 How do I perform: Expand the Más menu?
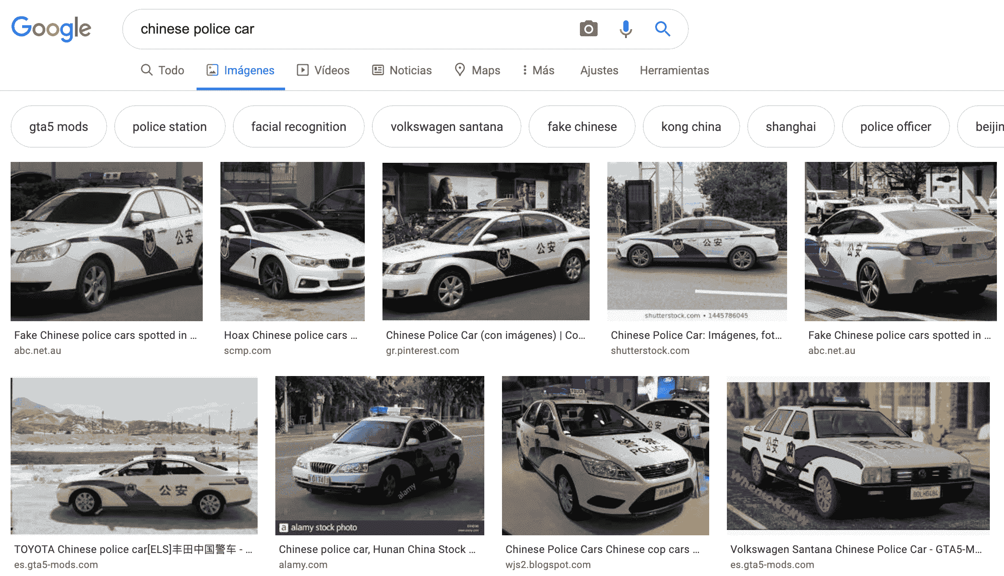point(538,70)
